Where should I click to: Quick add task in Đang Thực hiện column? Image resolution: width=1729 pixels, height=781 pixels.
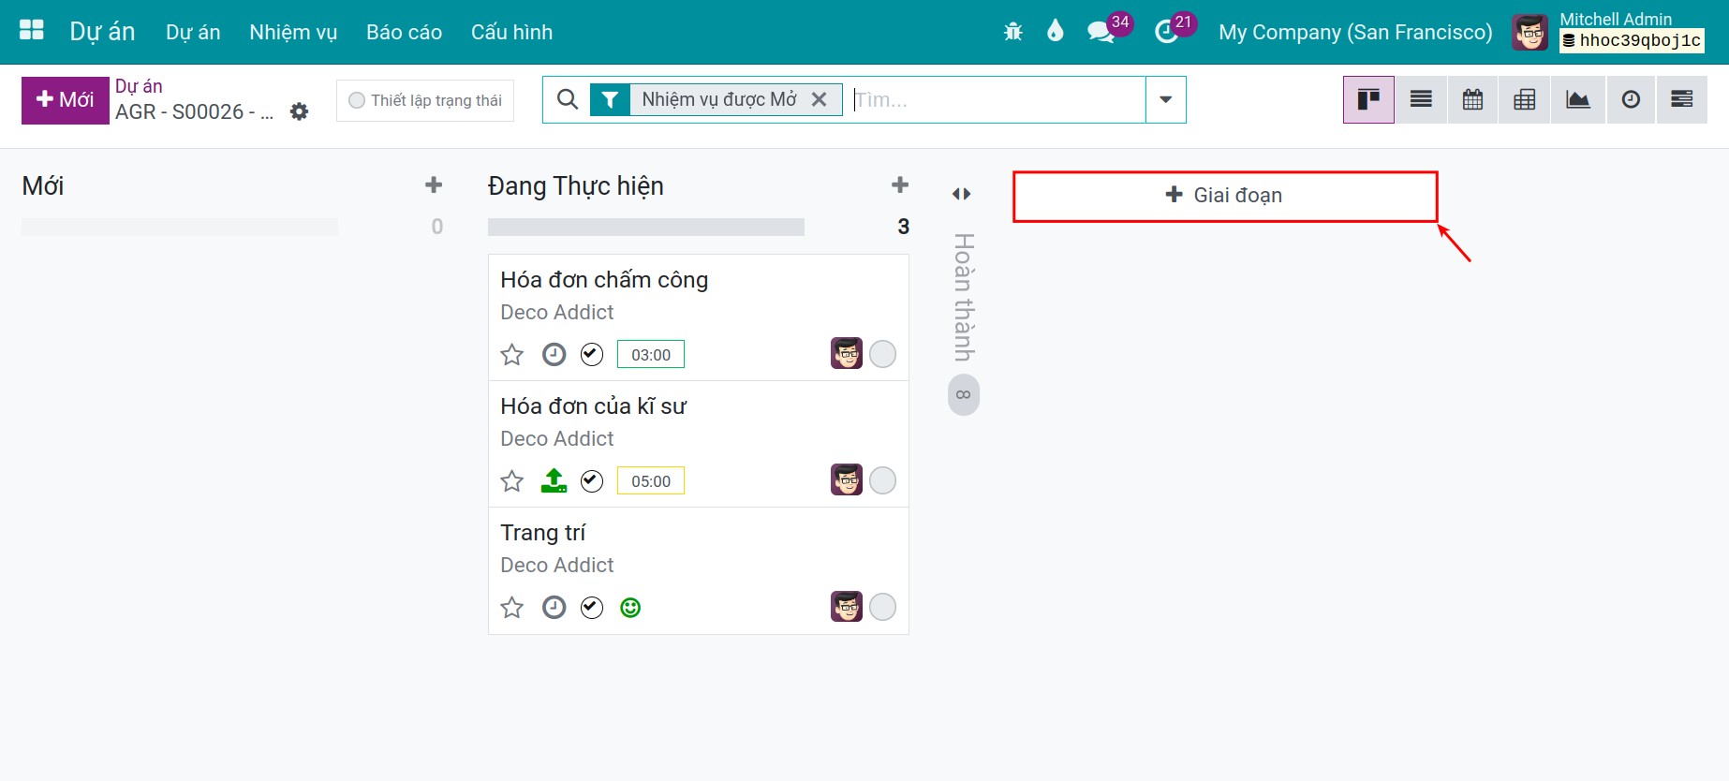point(900,184)
